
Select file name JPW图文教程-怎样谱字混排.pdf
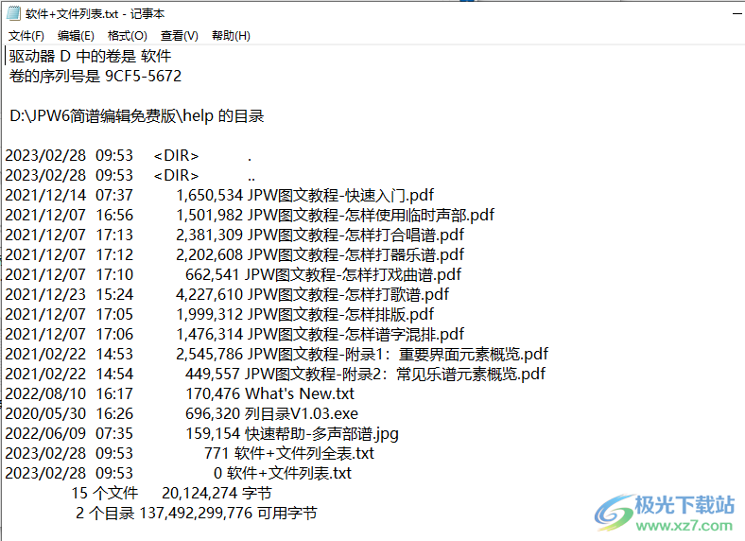[355, 335]
